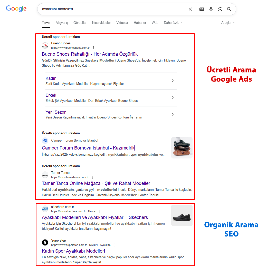
Task: Click Camper Forum Bornova Istanbul site name
Action: [75, 141]
